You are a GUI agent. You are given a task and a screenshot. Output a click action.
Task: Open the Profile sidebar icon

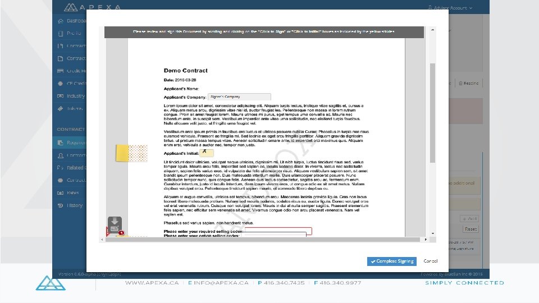pyautogui.click(x=61, y=33)
